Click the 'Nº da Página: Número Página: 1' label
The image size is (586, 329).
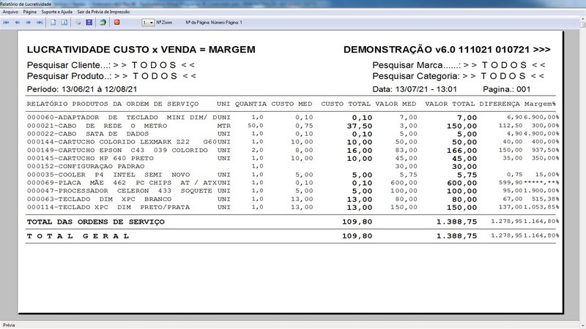pos(214,23)
